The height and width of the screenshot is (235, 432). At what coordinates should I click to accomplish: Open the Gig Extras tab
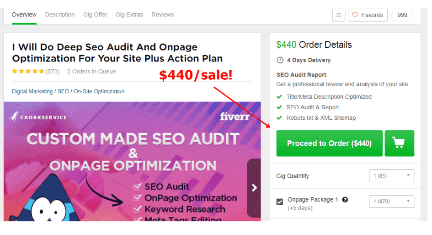coord(129,15)
